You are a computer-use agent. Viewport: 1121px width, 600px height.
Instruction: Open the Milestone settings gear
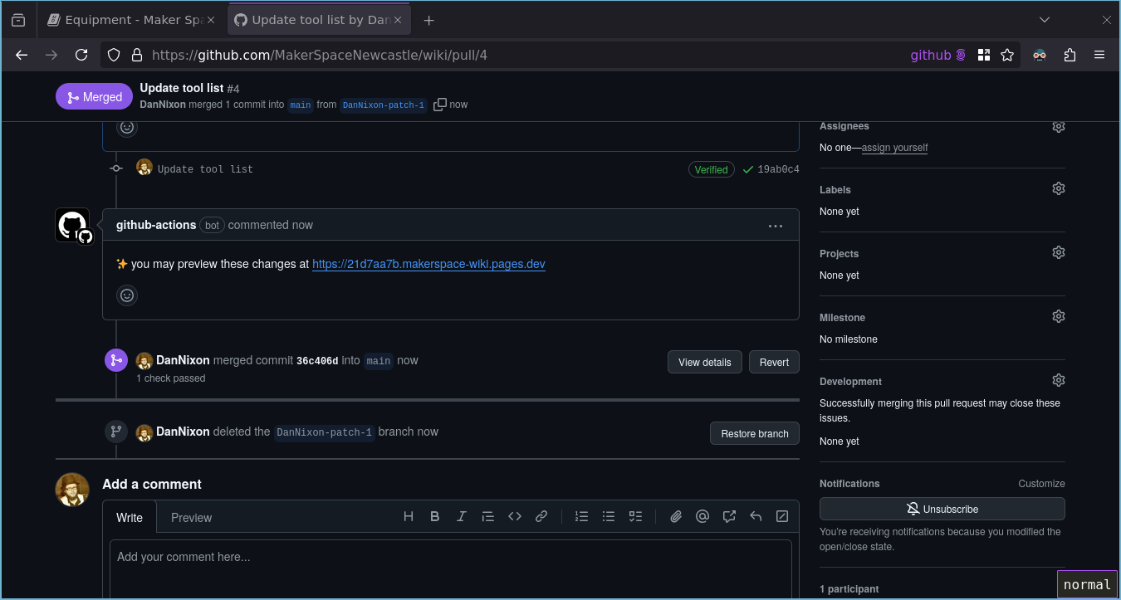(1058, 315)
